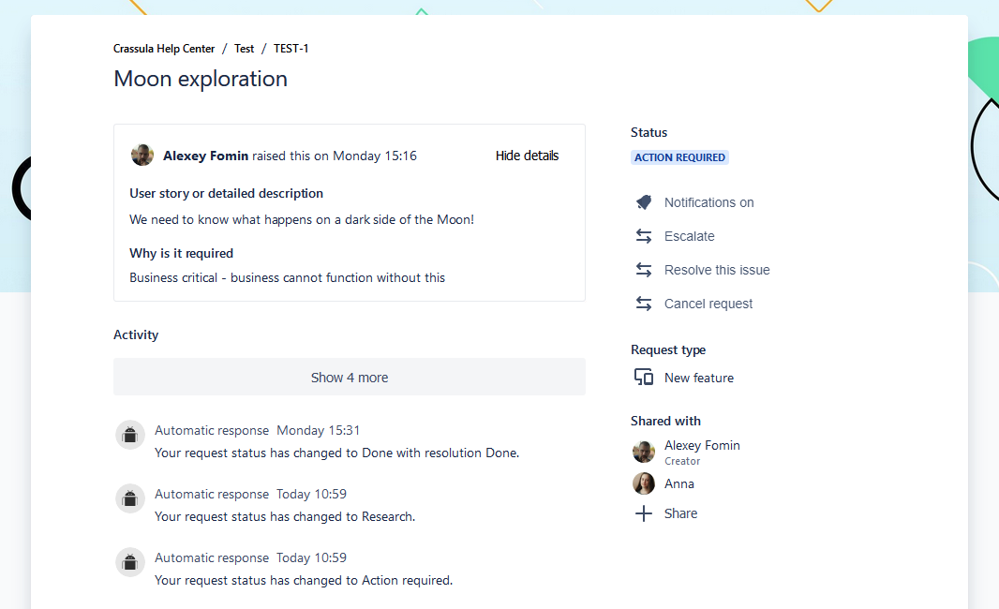Open the Crassula Help Center breadcrumb
Image resolution: width=999 pixels, height=609 pixels.
164,49
